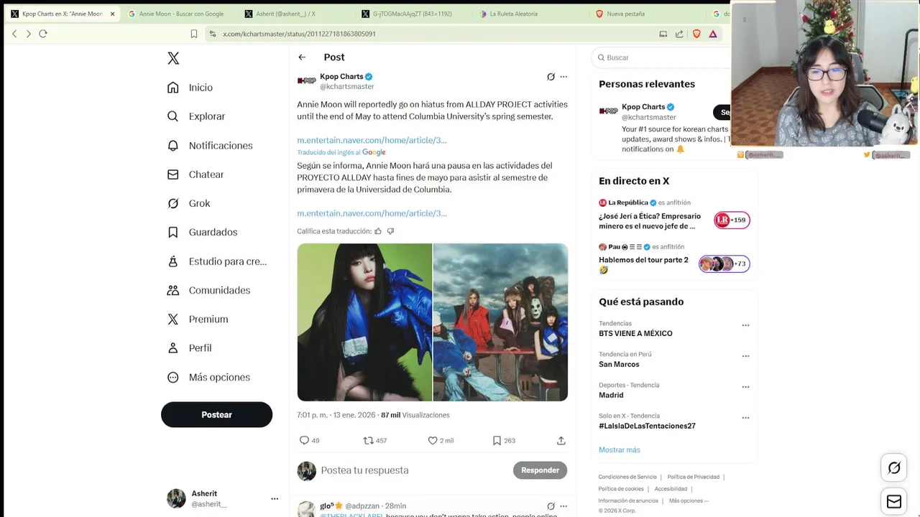The width and height of the screenshot is (920, 517).
Task: Open the San Marcos trend
Action: (x=619, y=364)
